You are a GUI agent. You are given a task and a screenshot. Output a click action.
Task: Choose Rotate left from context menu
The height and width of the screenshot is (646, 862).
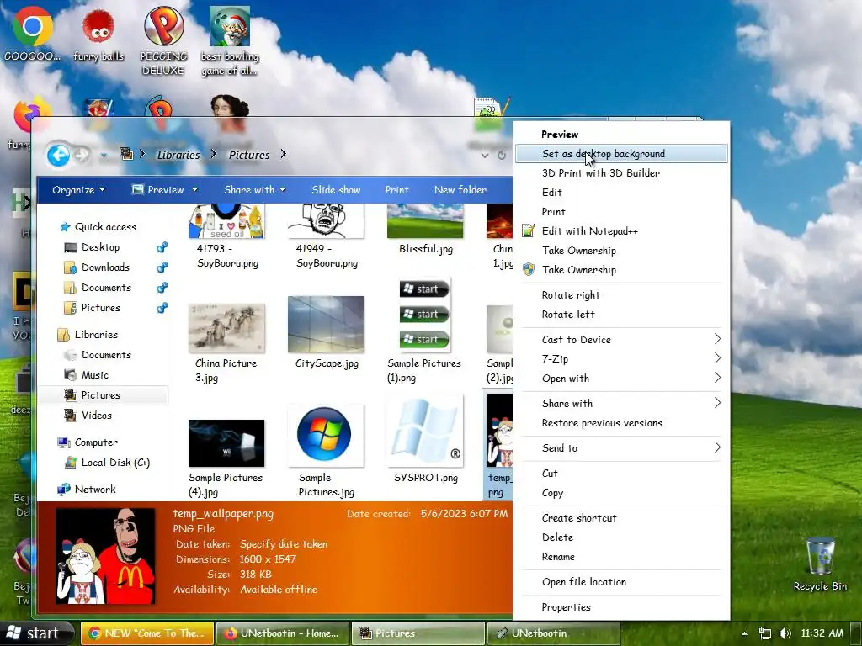621,315
